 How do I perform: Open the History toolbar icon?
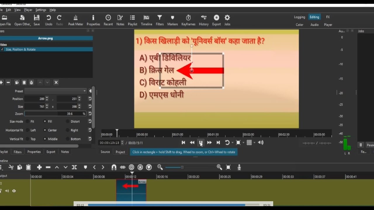[x=204, y=20]
